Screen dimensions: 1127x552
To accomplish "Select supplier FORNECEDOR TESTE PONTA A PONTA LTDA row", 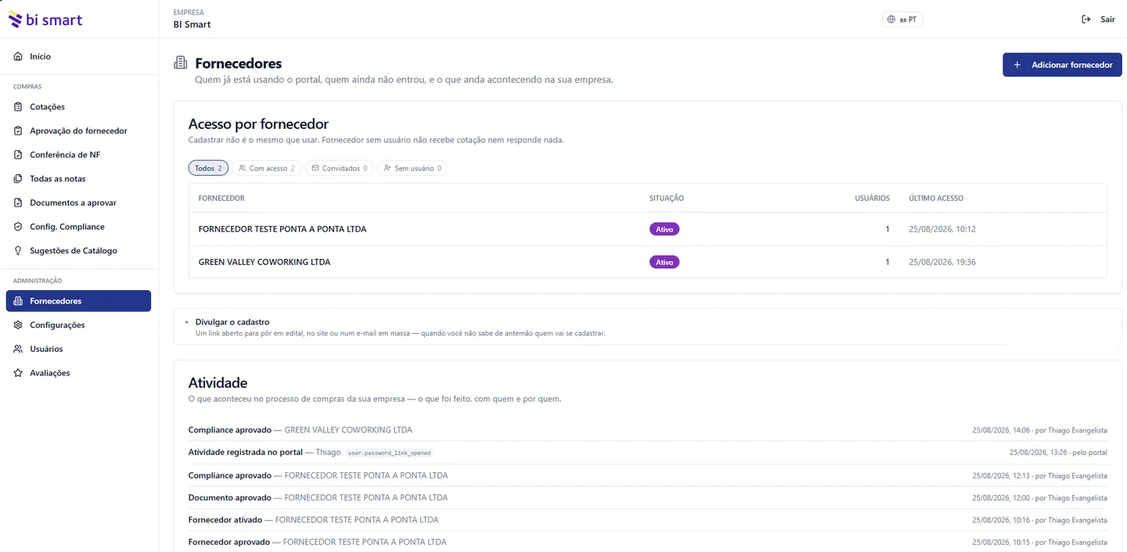I will point(647,229).
